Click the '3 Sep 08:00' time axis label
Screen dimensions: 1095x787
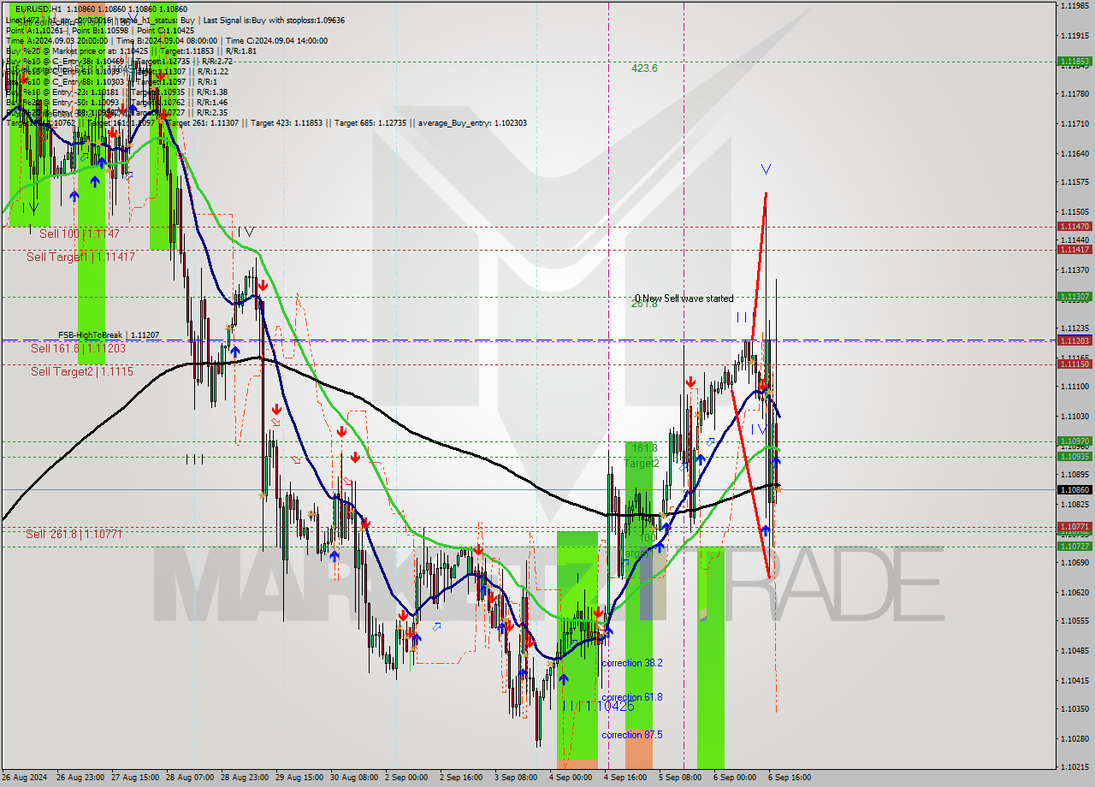[x=515, y=778]
